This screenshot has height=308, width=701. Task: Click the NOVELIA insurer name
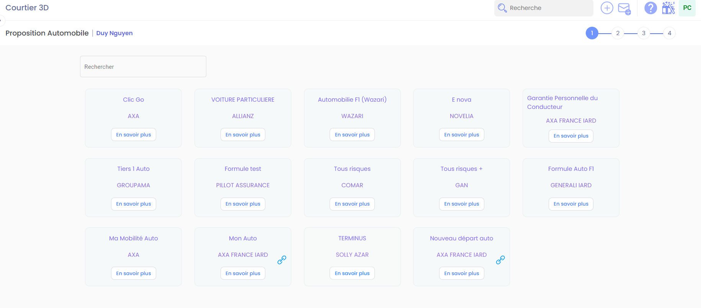point(462,116)
